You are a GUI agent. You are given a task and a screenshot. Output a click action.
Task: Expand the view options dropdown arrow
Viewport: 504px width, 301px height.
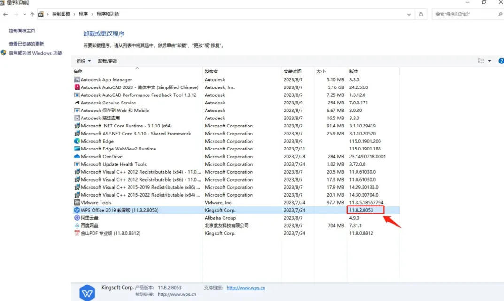click(489, 61)
